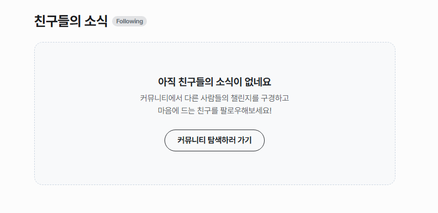
Task: Click 아직 in the empty-state title
Action: (167, 82)
